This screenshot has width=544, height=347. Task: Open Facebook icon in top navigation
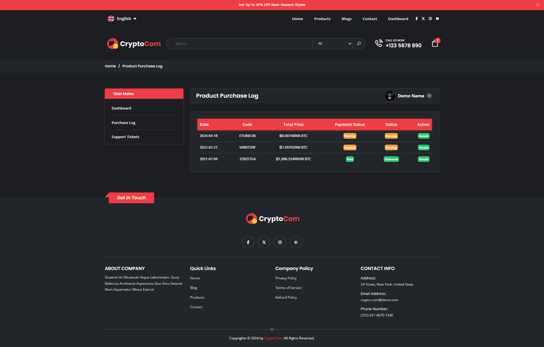tap(416, 19)
